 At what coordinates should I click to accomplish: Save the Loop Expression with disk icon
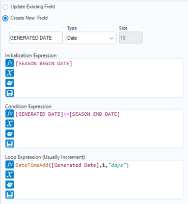pos(10,194)
